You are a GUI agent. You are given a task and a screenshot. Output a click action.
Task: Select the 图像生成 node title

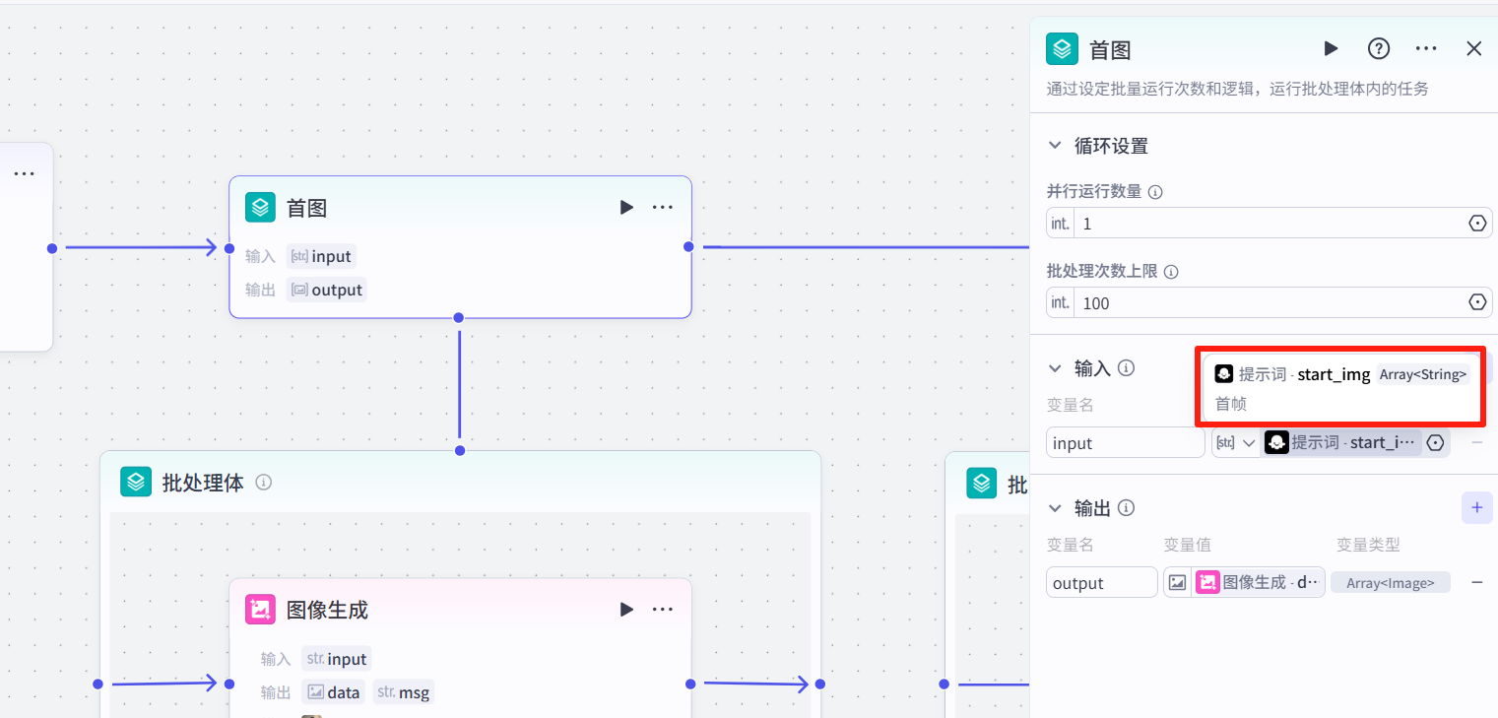coord(327,610)
